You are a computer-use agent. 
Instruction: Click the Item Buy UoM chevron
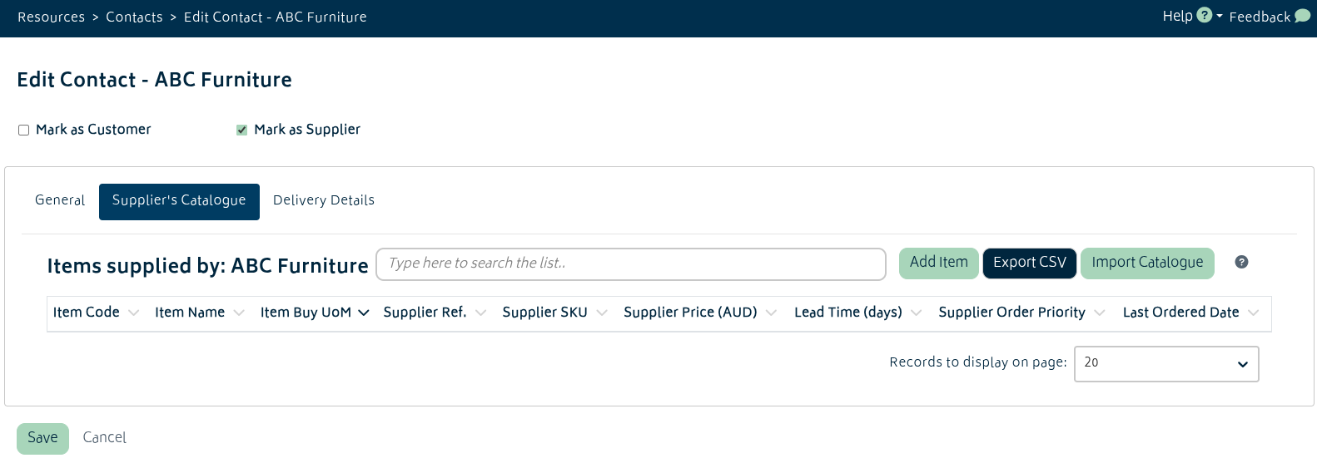point(364,313)
